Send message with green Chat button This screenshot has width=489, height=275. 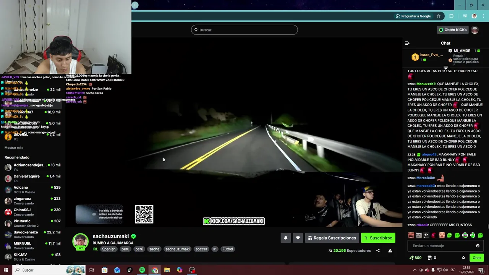point(476,258)
